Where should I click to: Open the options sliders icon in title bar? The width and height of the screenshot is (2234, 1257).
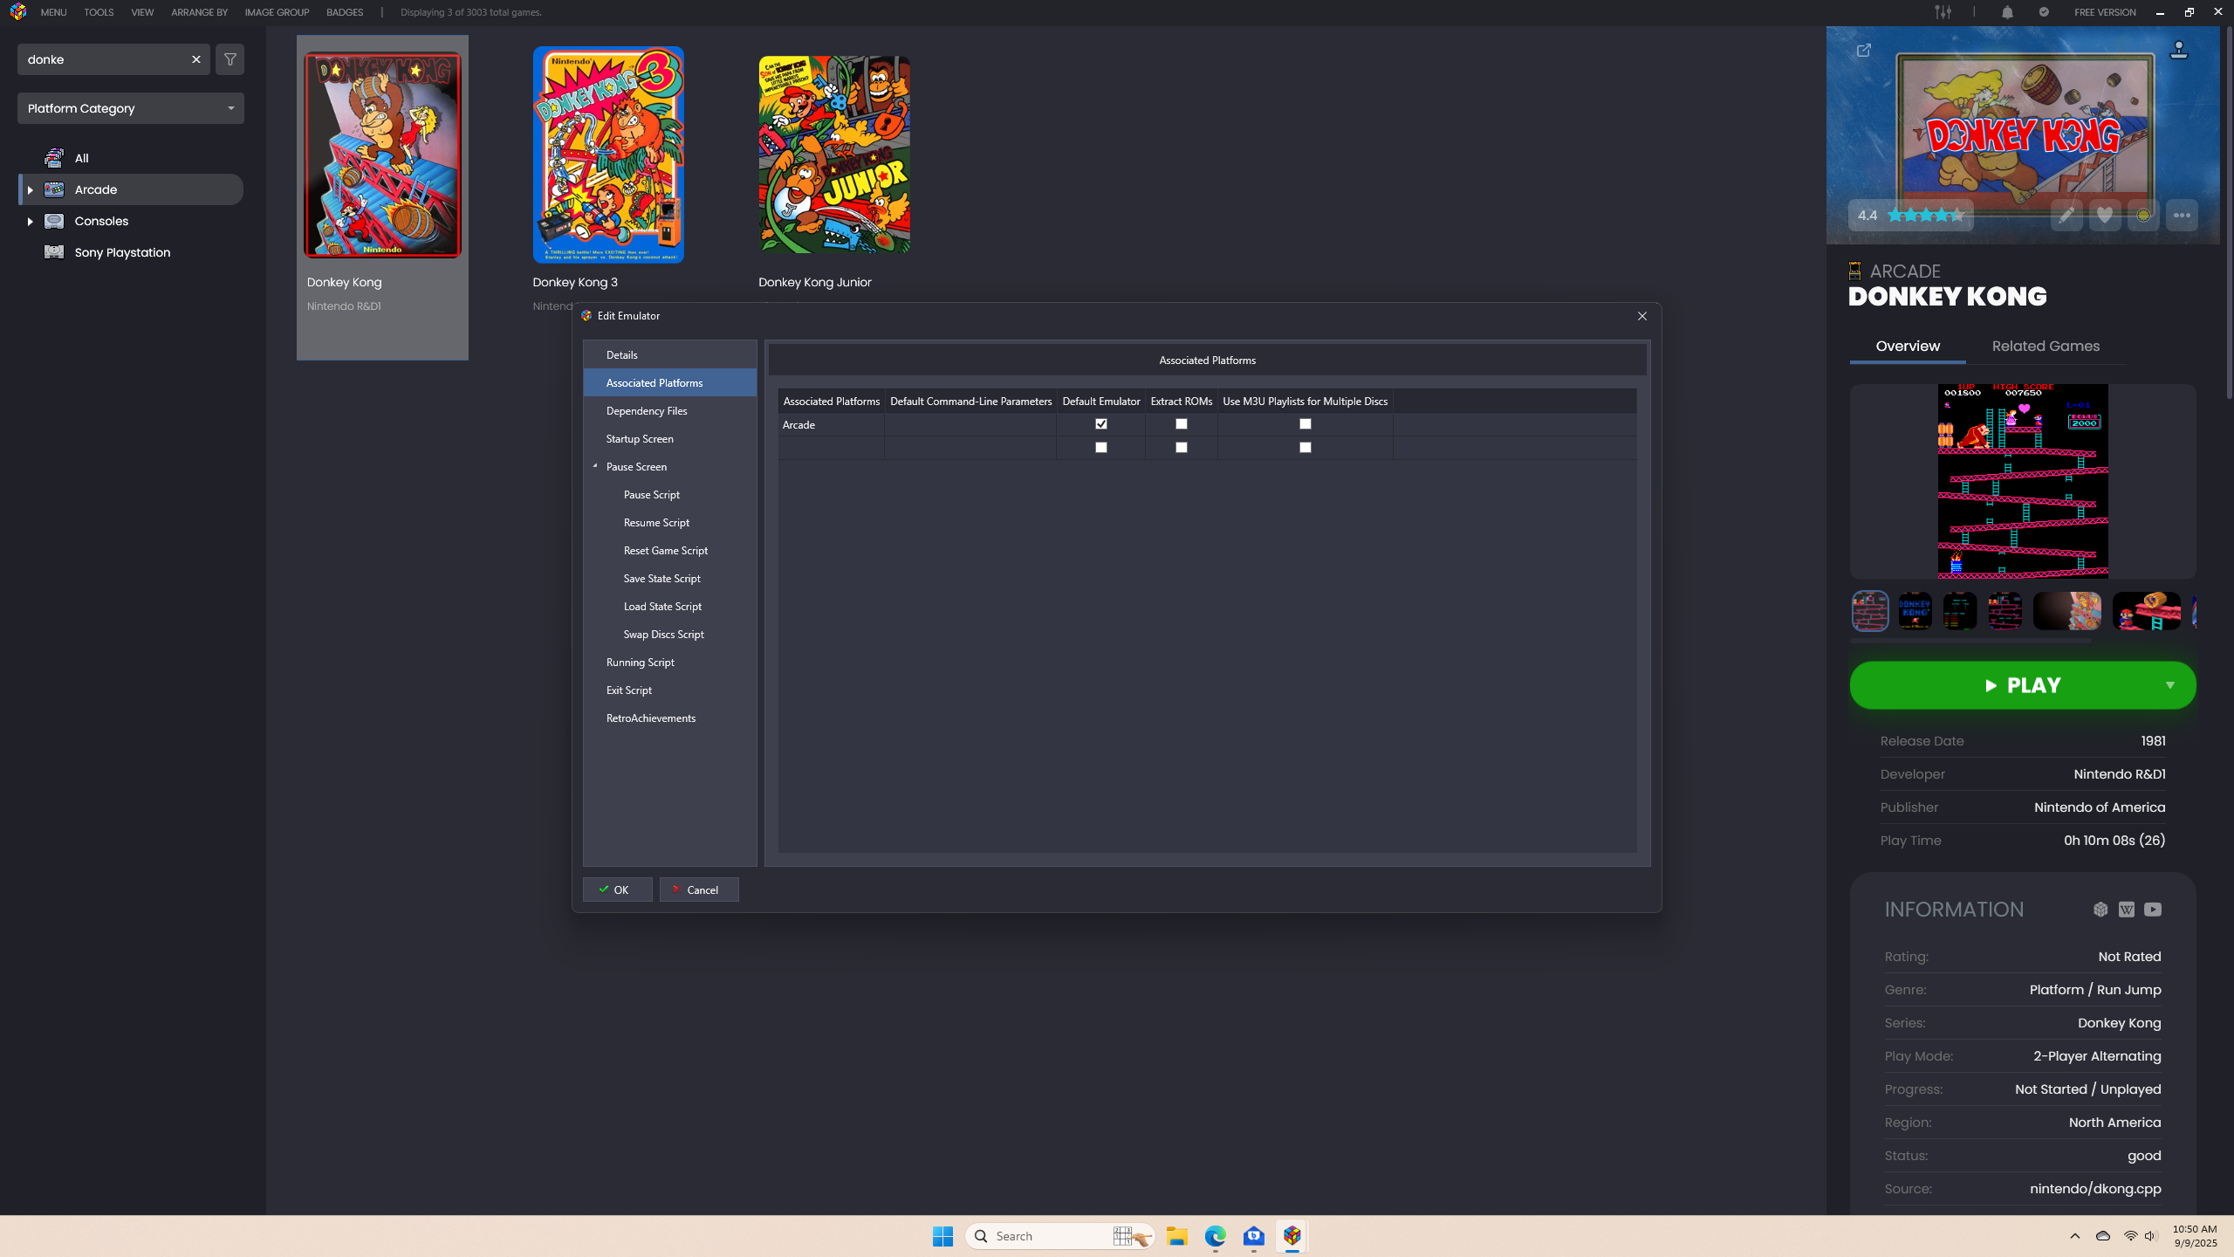pos(1943,12)
